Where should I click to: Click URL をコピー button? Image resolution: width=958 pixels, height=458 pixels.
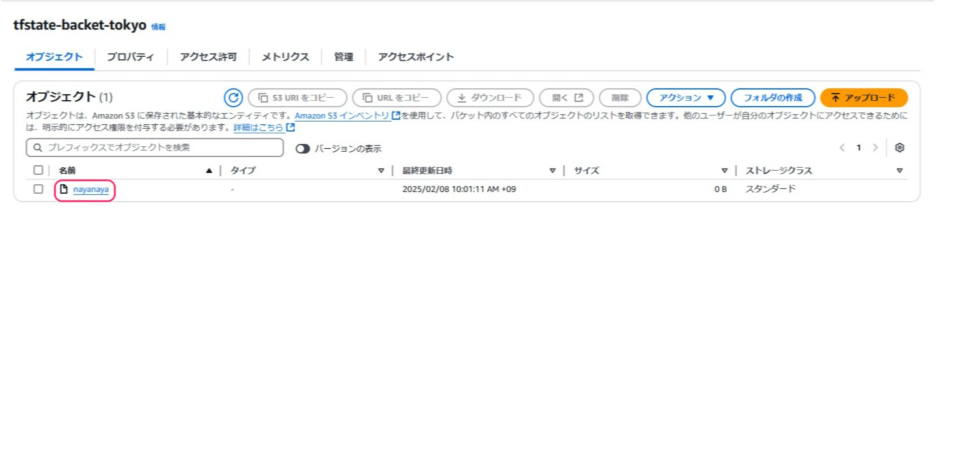396,98
